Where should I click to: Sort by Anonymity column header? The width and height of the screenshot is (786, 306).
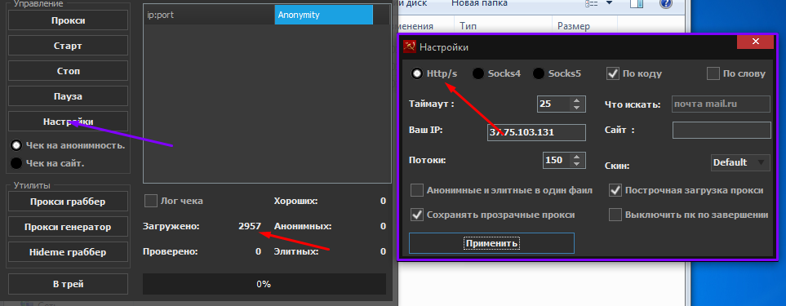point(323,15)
